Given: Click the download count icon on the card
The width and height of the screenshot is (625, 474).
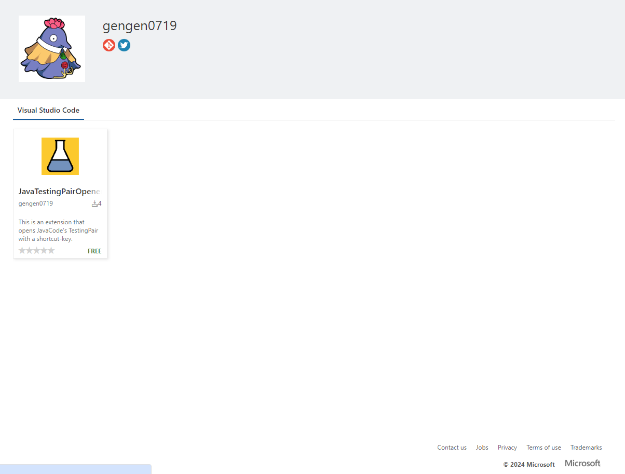Looking at the screenshot, I should click(94, 204).
